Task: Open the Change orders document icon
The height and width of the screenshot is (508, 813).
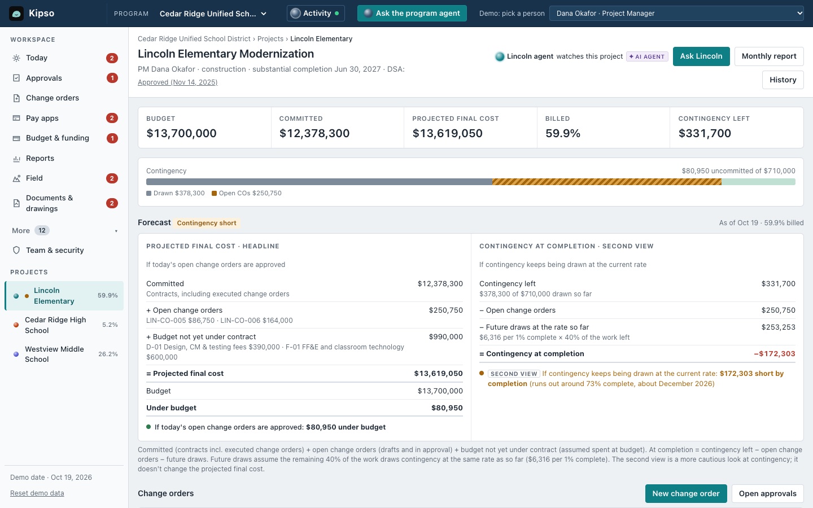Action: [x=16, y=98]
